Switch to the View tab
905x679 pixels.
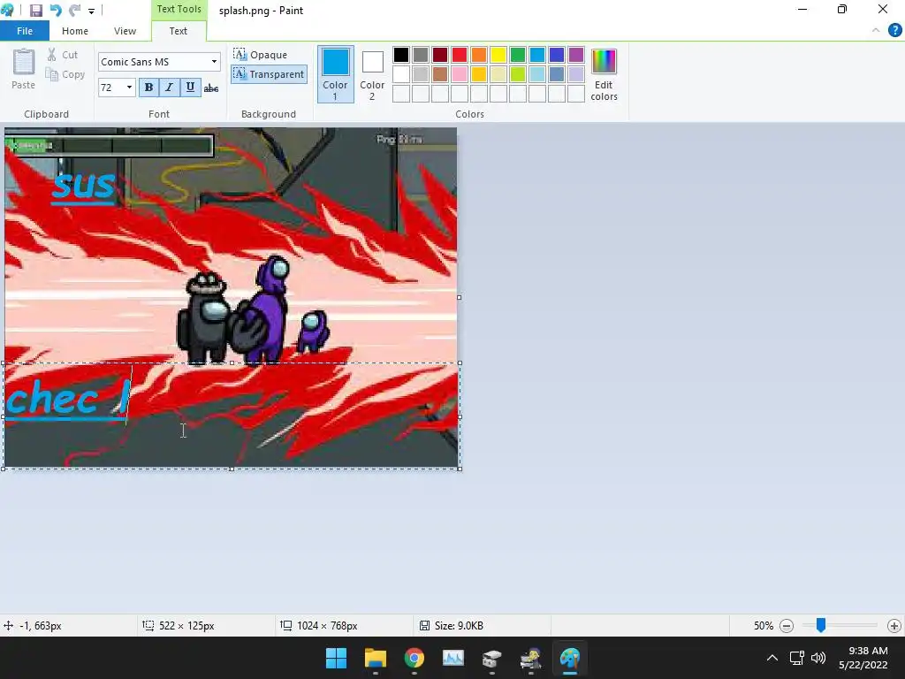pos(125,31)
